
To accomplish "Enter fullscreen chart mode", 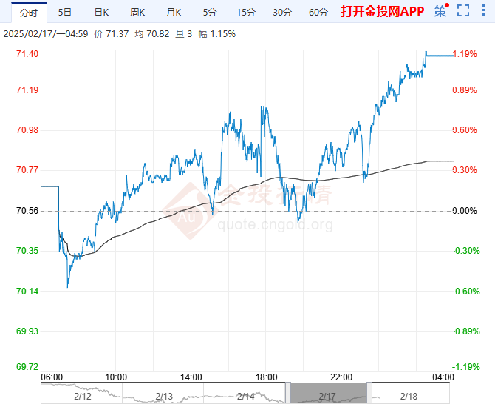I will click(x=463, y=11).
